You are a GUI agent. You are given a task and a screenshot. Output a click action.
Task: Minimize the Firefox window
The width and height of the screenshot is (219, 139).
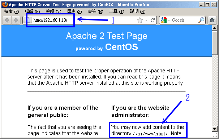201,5
